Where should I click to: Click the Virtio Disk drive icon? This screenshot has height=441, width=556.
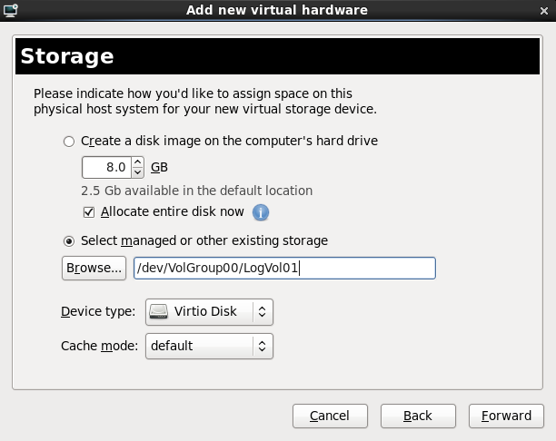point(159,312)
